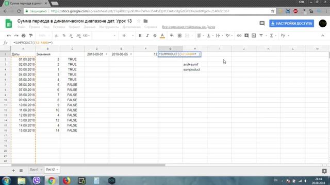Toggle strikethrough formatting
The height and width of the screenshot is (185, 330).
(155, 35)
